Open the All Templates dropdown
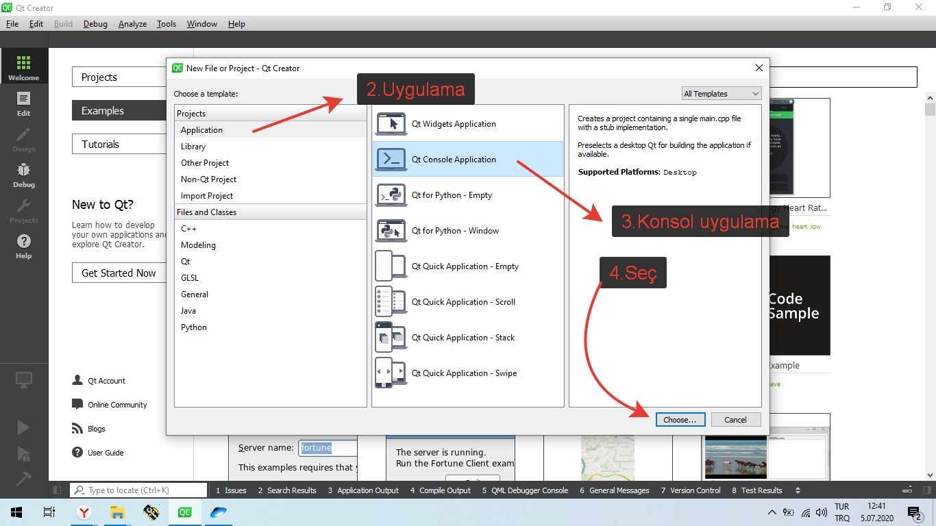This screenshot has width=936, height=526. click(722, 94)
